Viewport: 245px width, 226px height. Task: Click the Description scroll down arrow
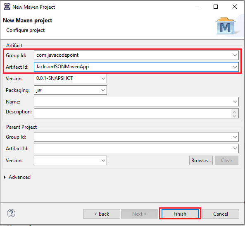pos(234,116)
